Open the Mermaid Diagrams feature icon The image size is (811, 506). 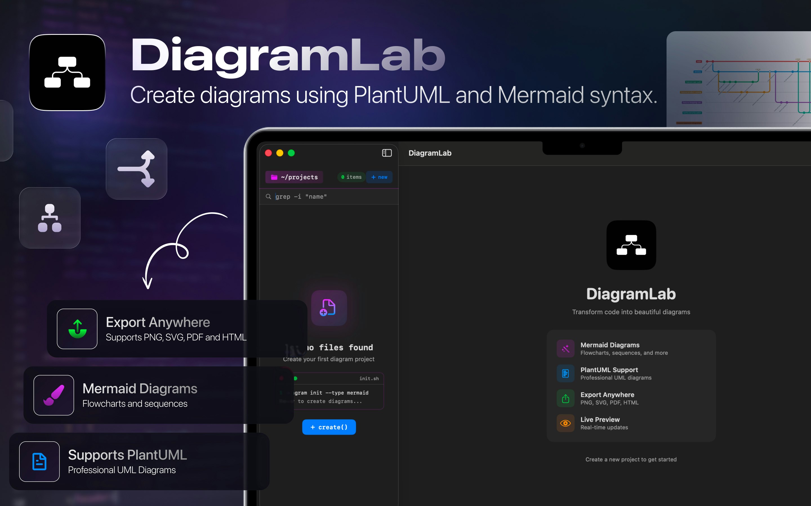pyautogui.click(x=565, y=348)
